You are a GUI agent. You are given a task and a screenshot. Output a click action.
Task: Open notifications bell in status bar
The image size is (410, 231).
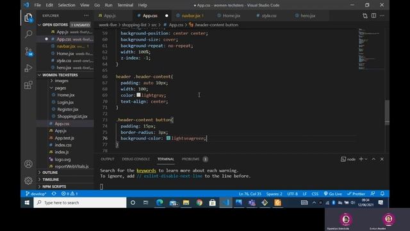click(382, 194)
